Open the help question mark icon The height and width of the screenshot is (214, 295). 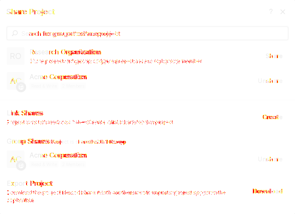click(x=271, y=12)
